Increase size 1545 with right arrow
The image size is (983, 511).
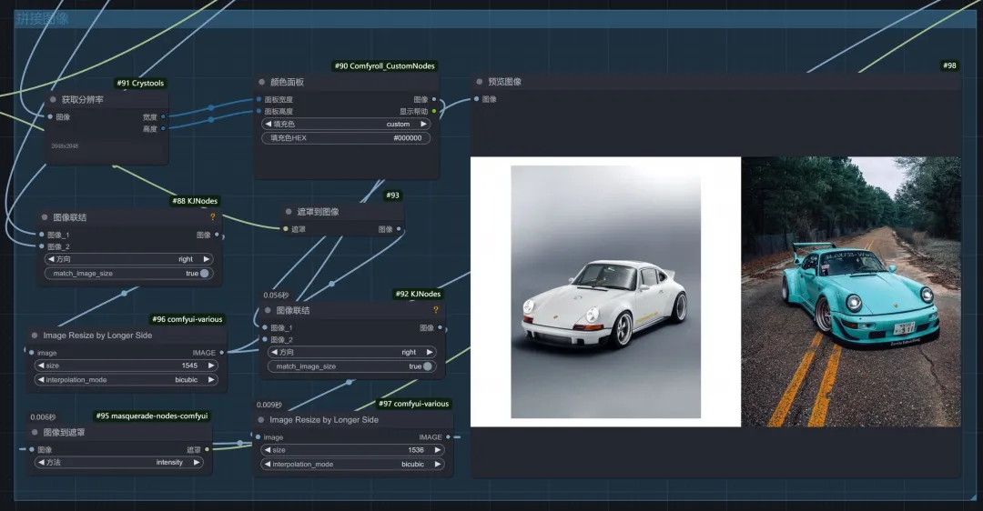point(210,366)
